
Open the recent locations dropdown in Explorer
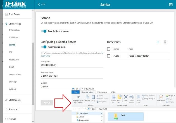click(x=82, y=109)
